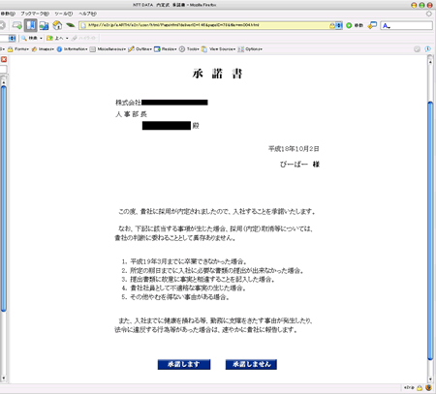
Task: Open the ブックマーク menu
Action: pos(35,14)
